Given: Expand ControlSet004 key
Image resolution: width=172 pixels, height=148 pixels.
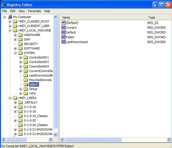Looking at the screenshot, I should tap(20, 67).
